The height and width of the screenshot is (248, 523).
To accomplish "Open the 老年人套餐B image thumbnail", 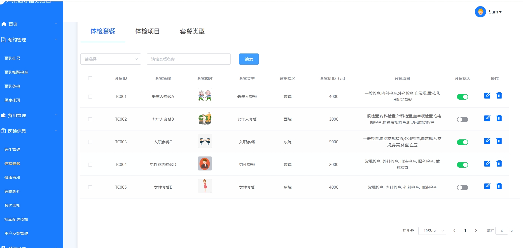I will click(205, 118).
